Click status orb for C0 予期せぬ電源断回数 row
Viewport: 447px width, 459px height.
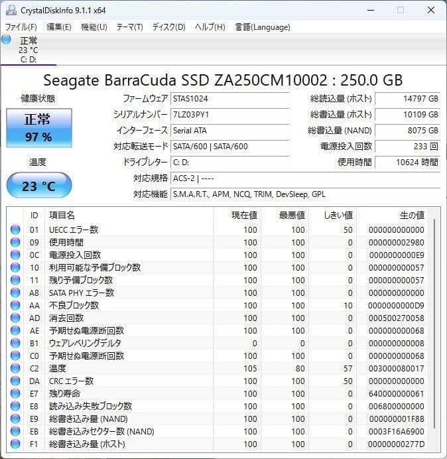pyautogui.click(x=15, y=356)
